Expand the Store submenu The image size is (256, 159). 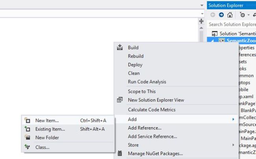pyautogui.click(x=233, y=145)
